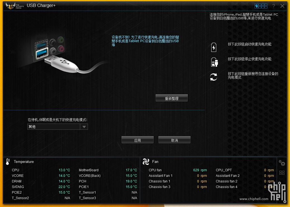Click the MotherBoard temperature value 17.0 °C

pyautogui.click(x=131, y=170)
